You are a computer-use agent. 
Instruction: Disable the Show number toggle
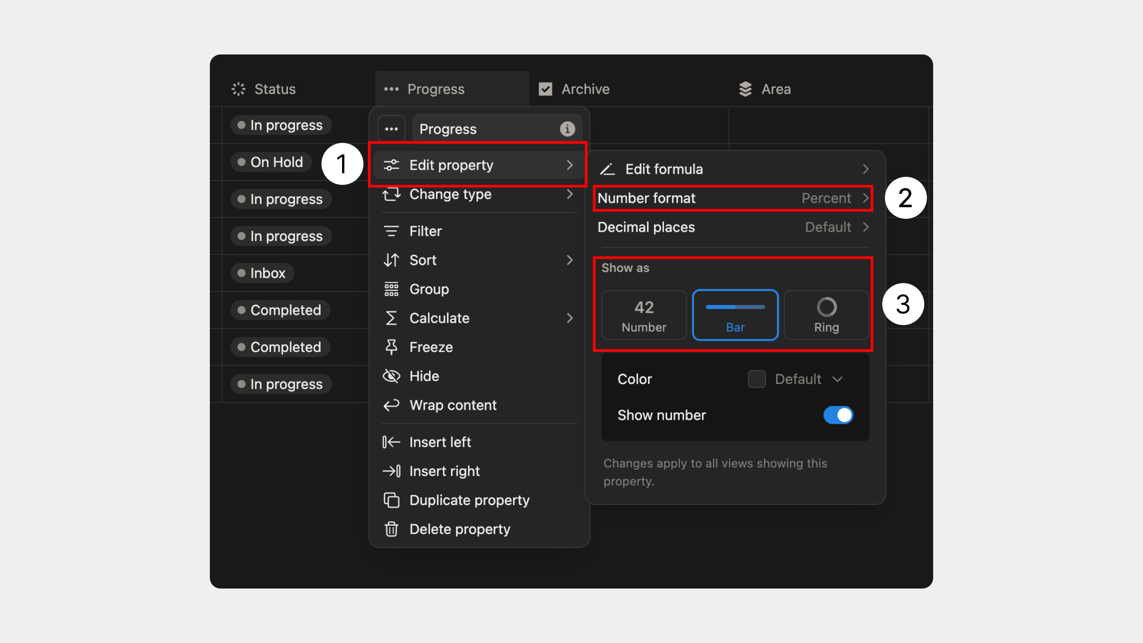[838, 415]
